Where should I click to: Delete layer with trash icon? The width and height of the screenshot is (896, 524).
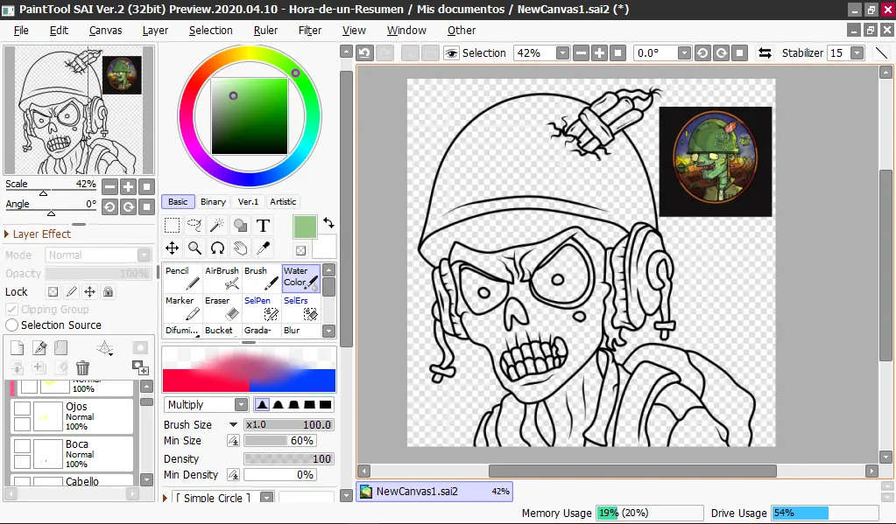[x=83, y=367]
